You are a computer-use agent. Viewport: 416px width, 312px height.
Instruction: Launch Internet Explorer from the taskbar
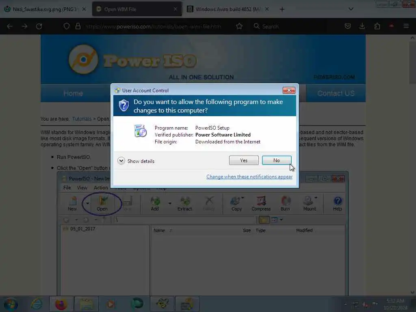coord(36,304)
